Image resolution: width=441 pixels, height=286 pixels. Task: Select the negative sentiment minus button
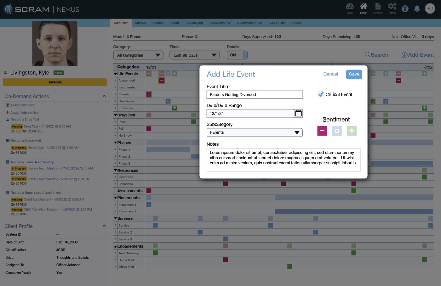pos(322,131)
